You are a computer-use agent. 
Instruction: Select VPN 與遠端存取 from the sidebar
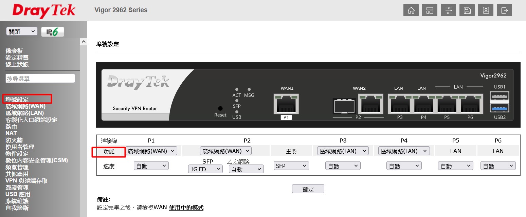pyautogui.click(x=26, y=181)
